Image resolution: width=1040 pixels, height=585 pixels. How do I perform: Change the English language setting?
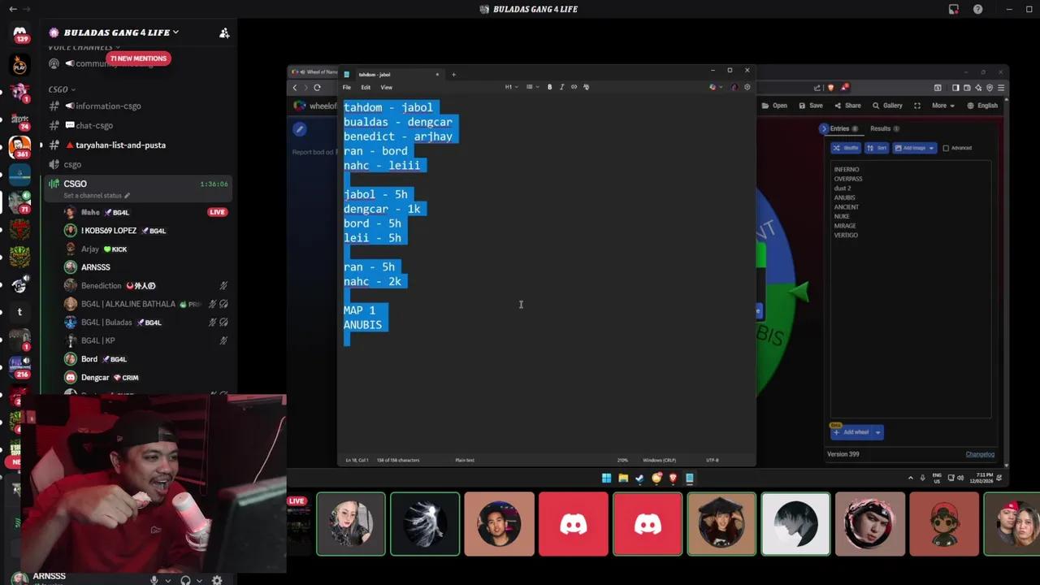click(x=981, y=106)
